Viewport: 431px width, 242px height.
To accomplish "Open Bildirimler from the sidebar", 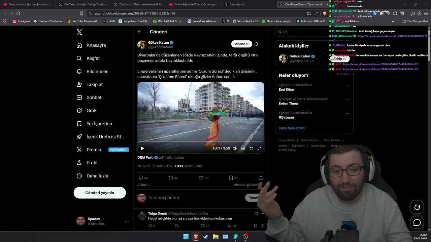I will [92, 71].
